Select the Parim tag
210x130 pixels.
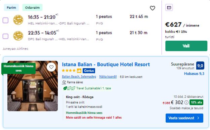(11, 7)
